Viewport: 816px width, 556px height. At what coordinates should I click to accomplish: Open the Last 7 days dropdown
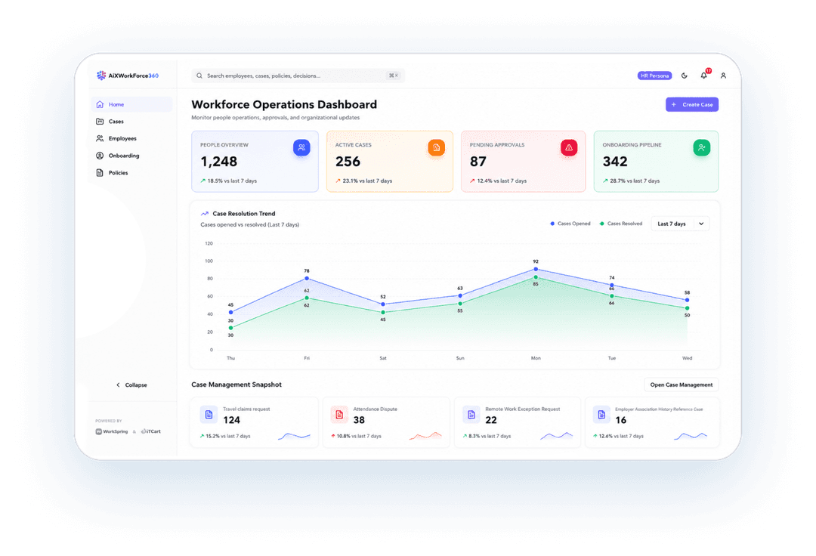(x=680, y=224)
